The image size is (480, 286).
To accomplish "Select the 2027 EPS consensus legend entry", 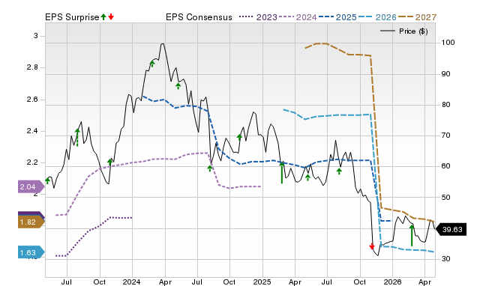I will tap(417, 17).
